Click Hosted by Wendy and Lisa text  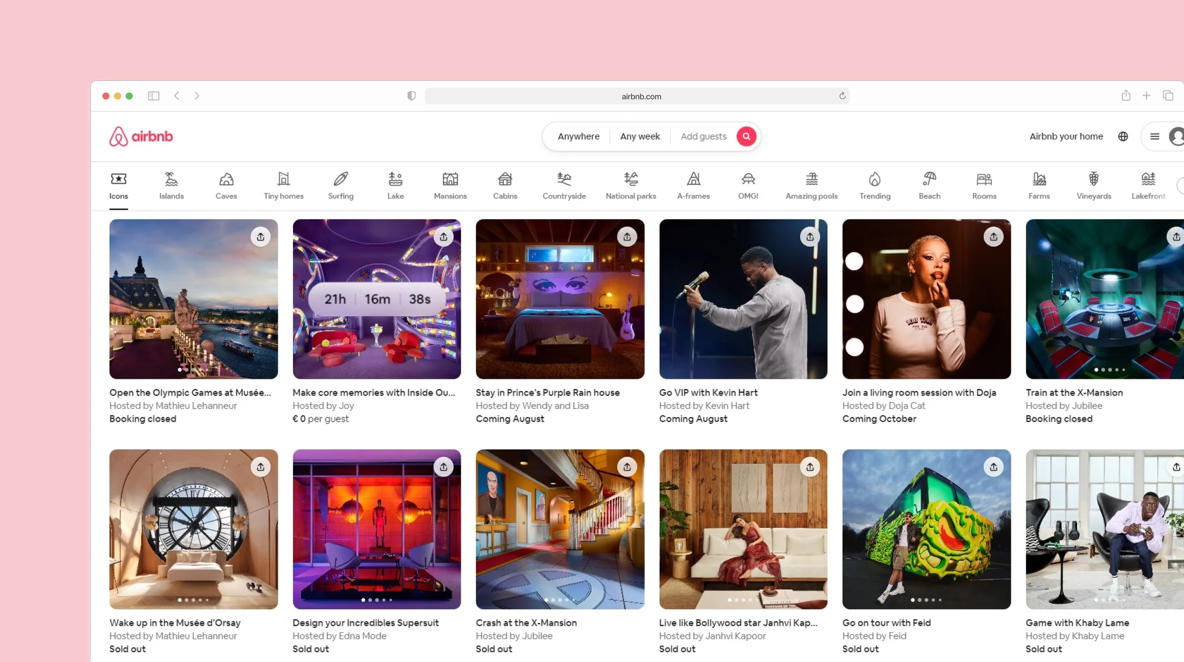tap(532, 406)
